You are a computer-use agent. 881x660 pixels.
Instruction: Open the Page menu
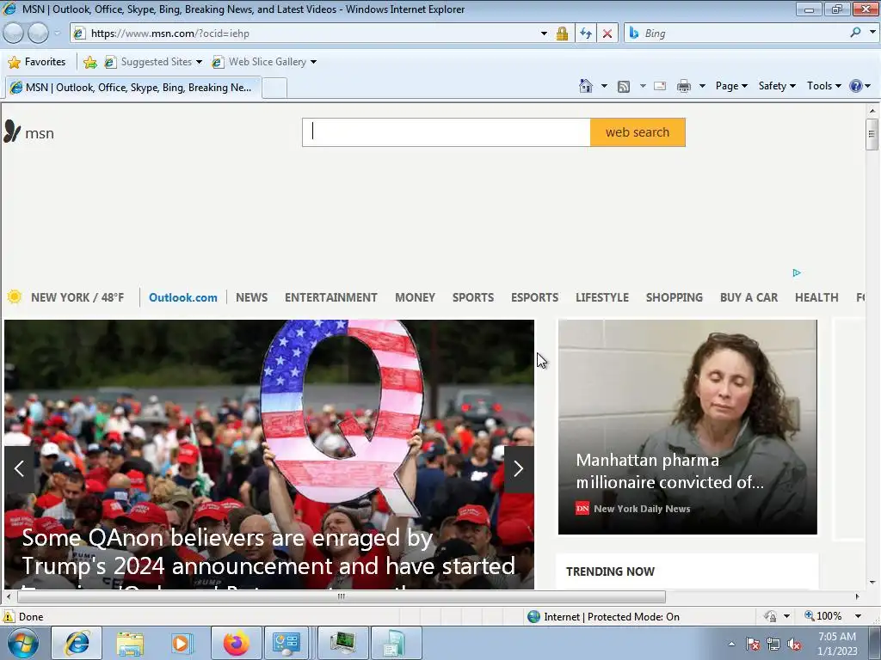coord(731,86)
